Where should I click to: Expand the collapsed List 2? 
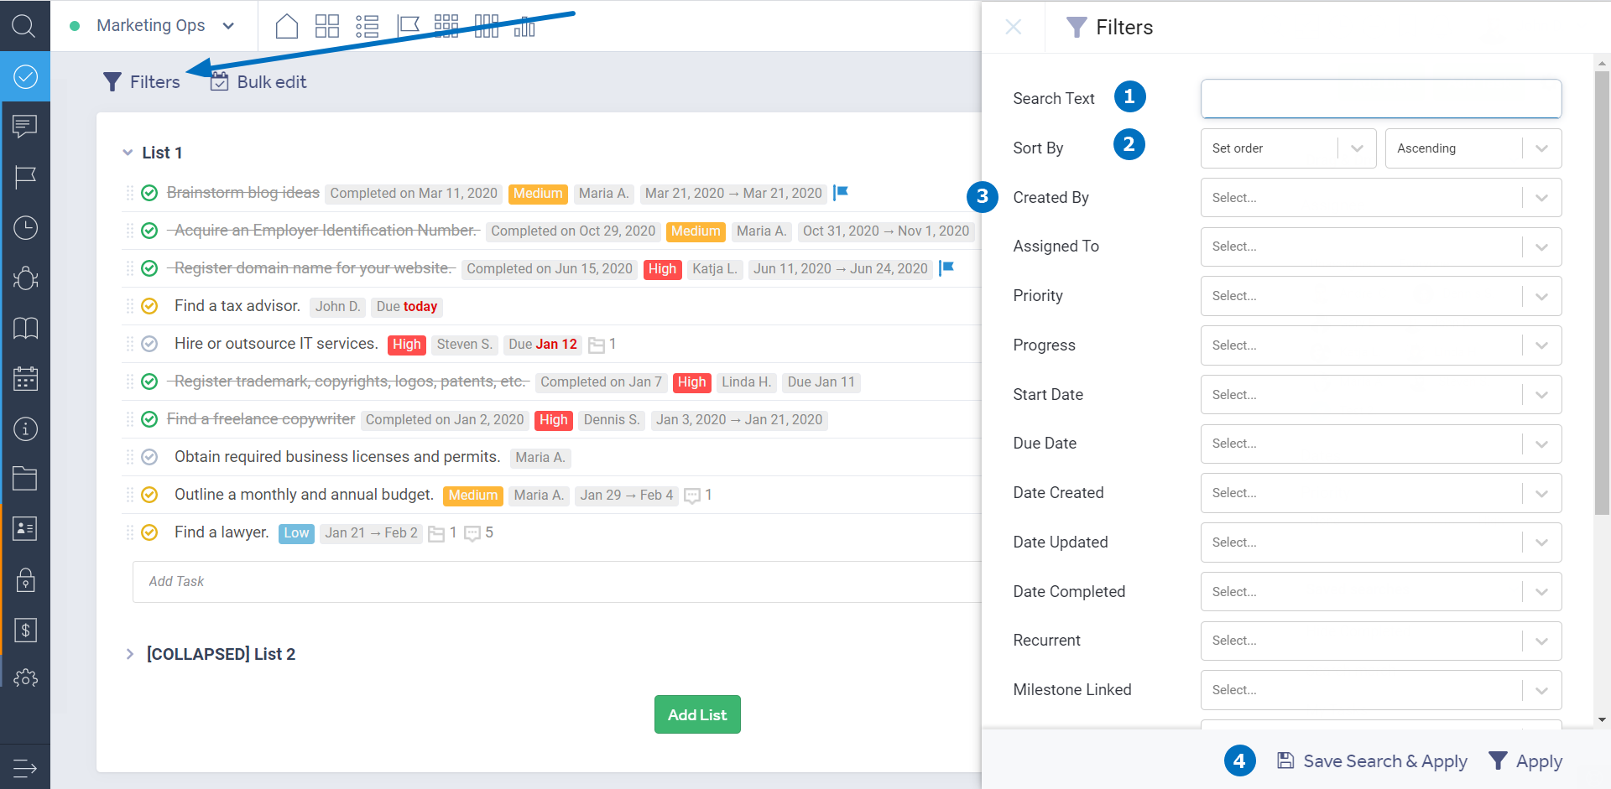pyautogui.click(x=130, y=654)
